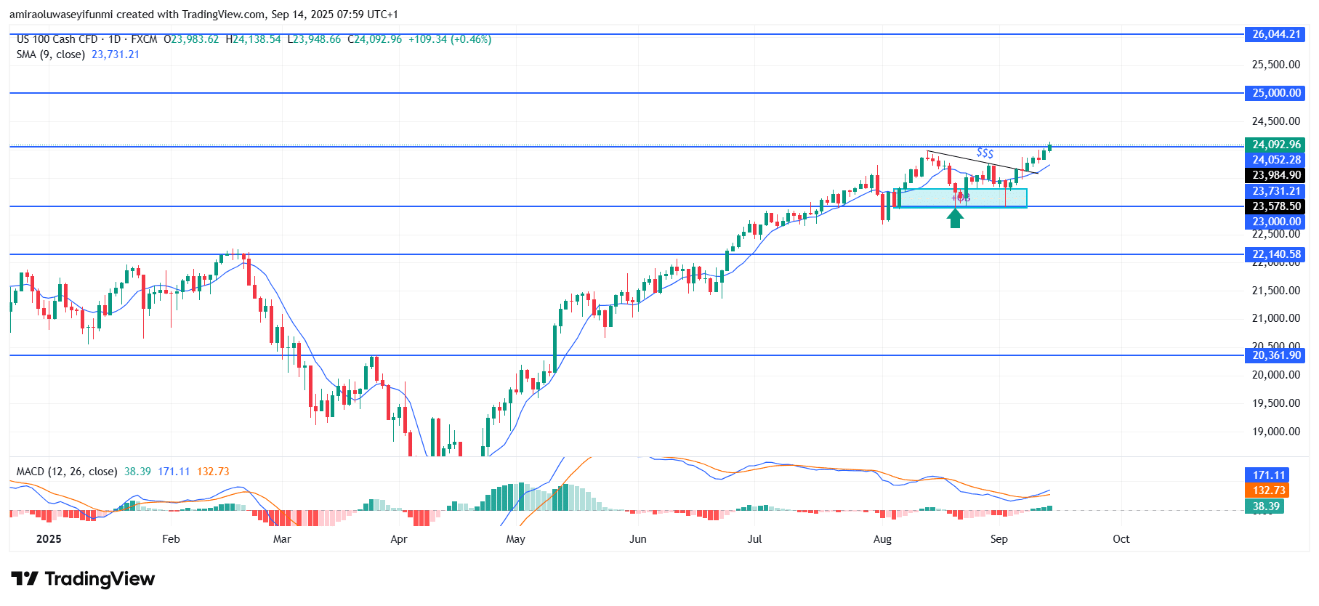Viewport: 1319px width, 606px height.
Task: Click the 19,500.00 price scale value
Action: (x=1275, y=403)
